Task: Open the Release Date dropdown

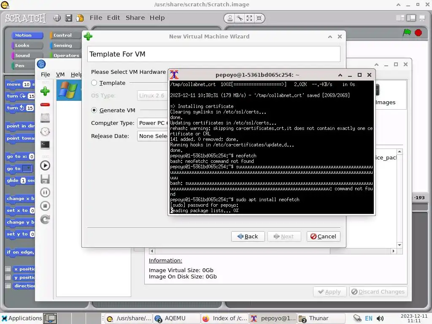Action: [152, 136]
